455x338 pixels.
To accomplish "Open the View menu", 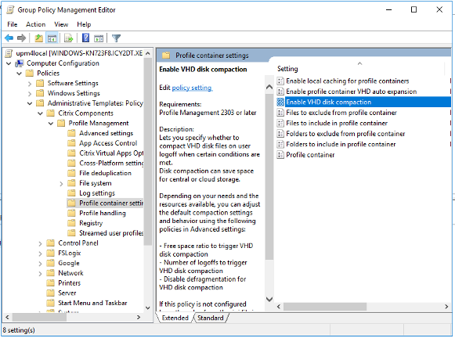I will pyautogui.click(x=61, y=24).
